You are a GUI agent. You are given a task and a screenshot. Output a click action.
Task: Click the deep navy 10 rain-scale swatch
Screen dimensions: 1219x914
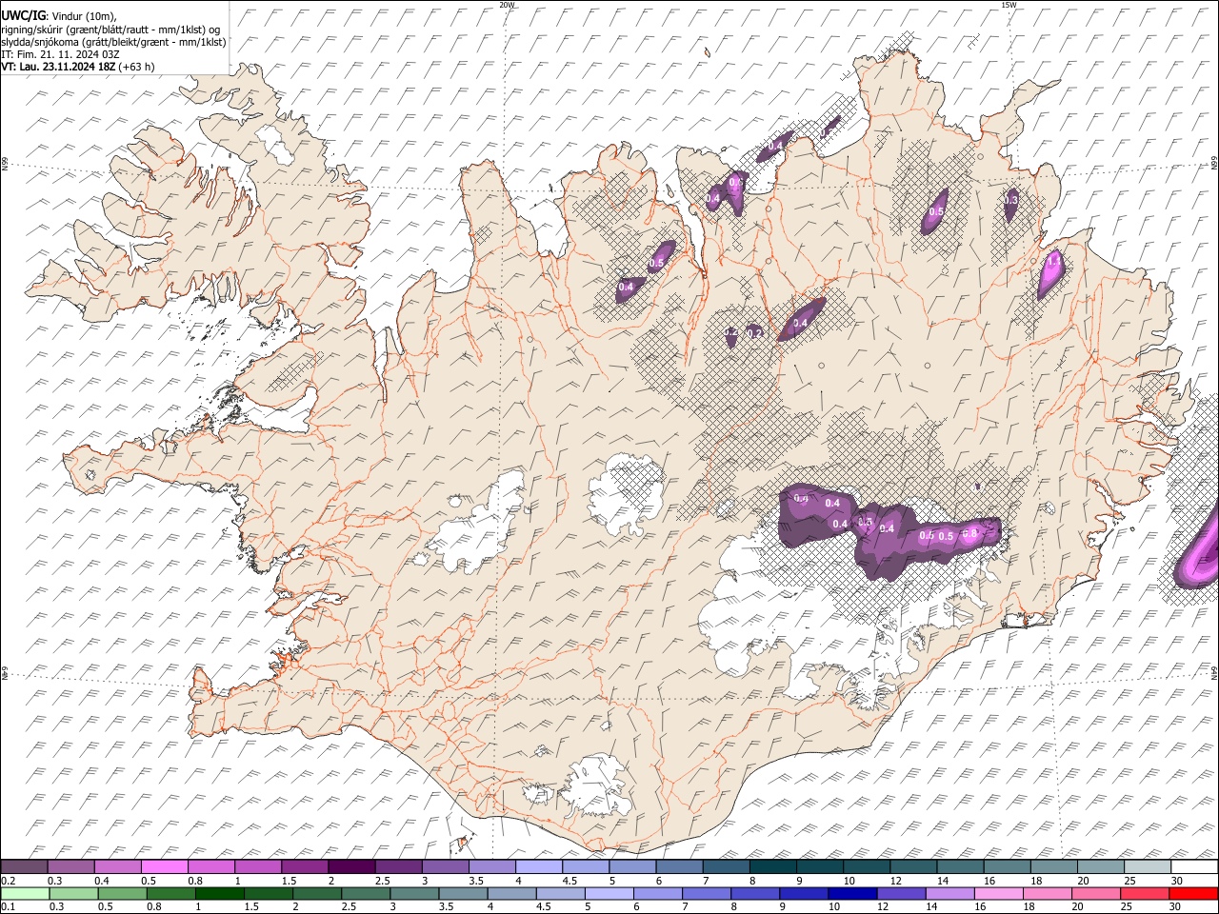[851, 893]
